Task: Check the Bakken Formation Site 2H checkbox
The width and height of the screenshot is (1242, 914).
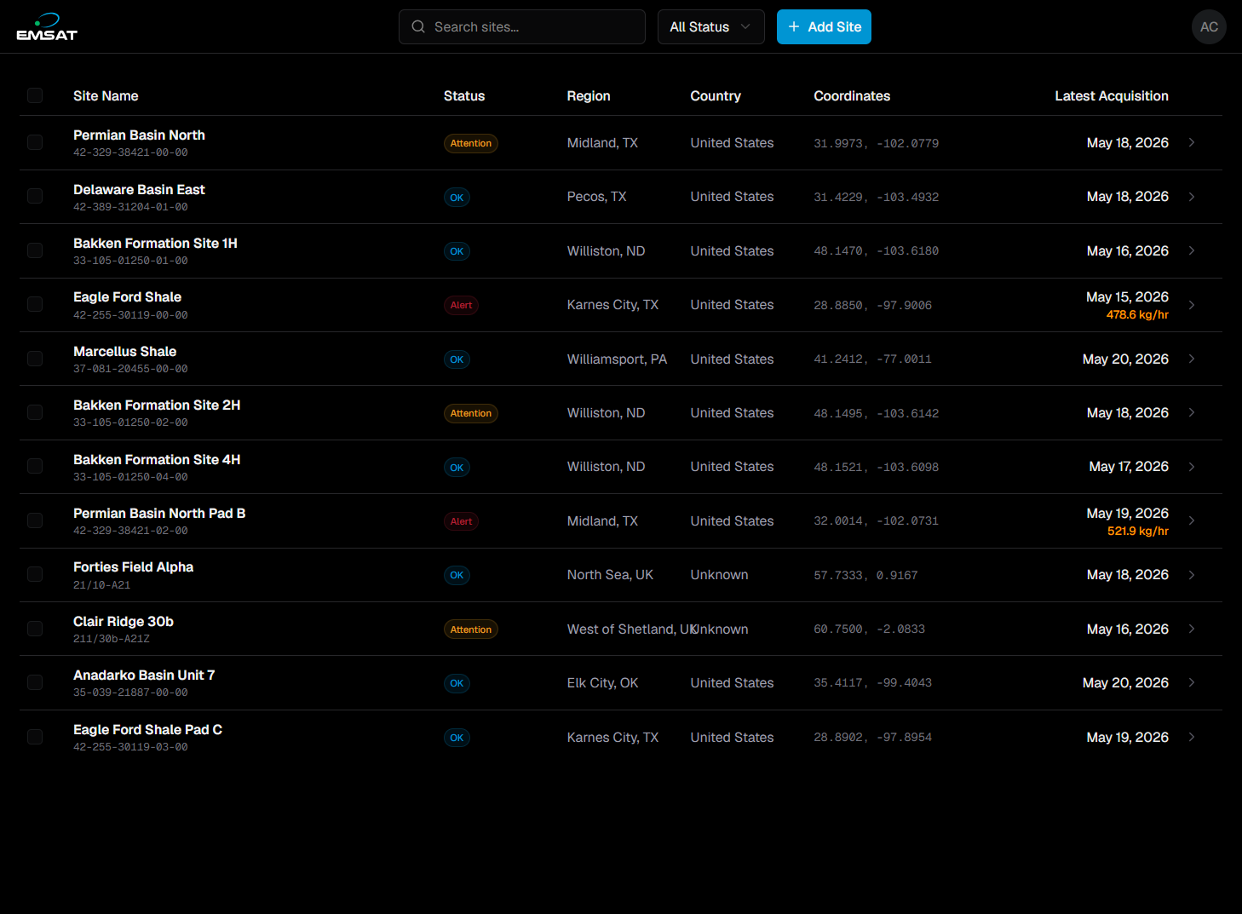Action: 35,412
